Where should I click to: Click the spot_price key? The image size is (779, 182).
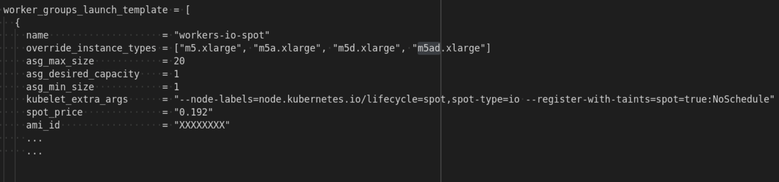click(x=54, y=112)
